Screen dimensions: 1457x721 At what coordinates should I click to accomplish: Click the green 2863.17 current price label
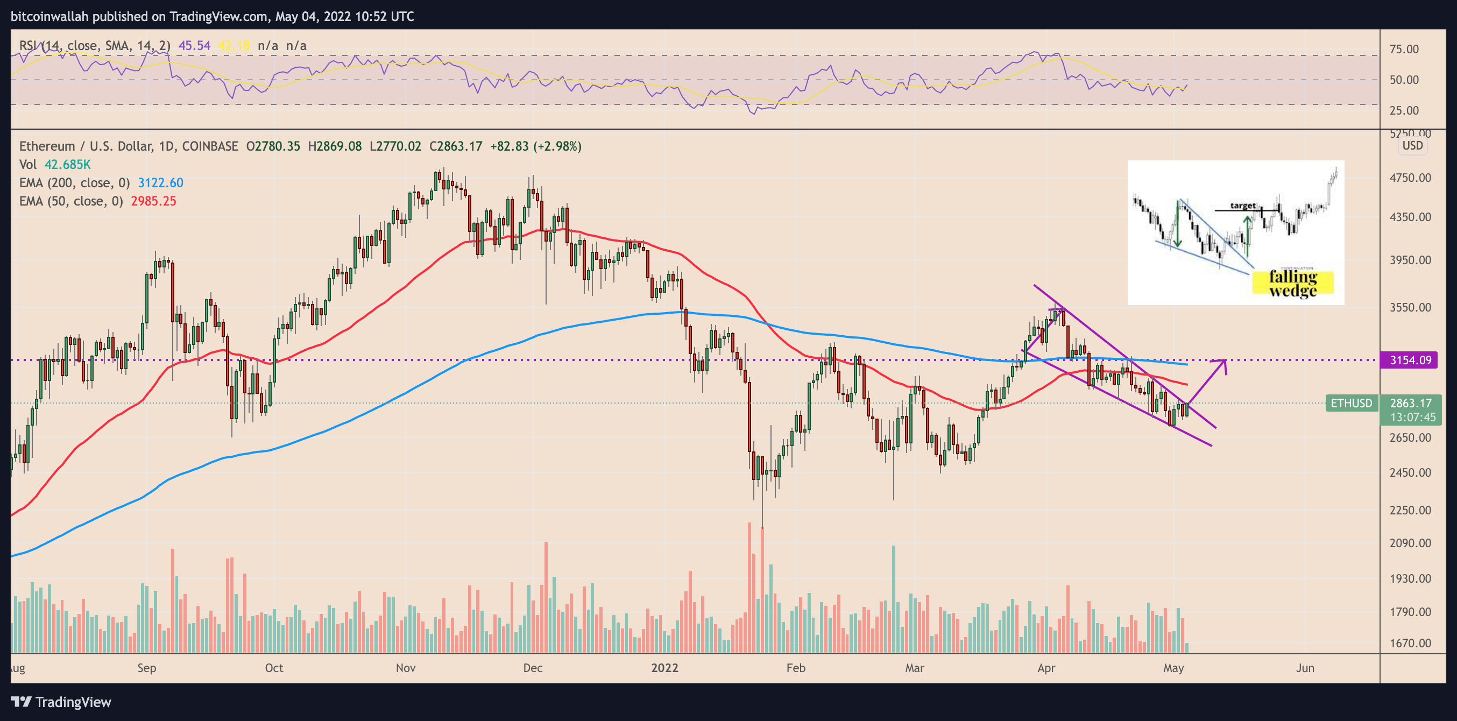pyautogui.click(x=1410, y=403)
